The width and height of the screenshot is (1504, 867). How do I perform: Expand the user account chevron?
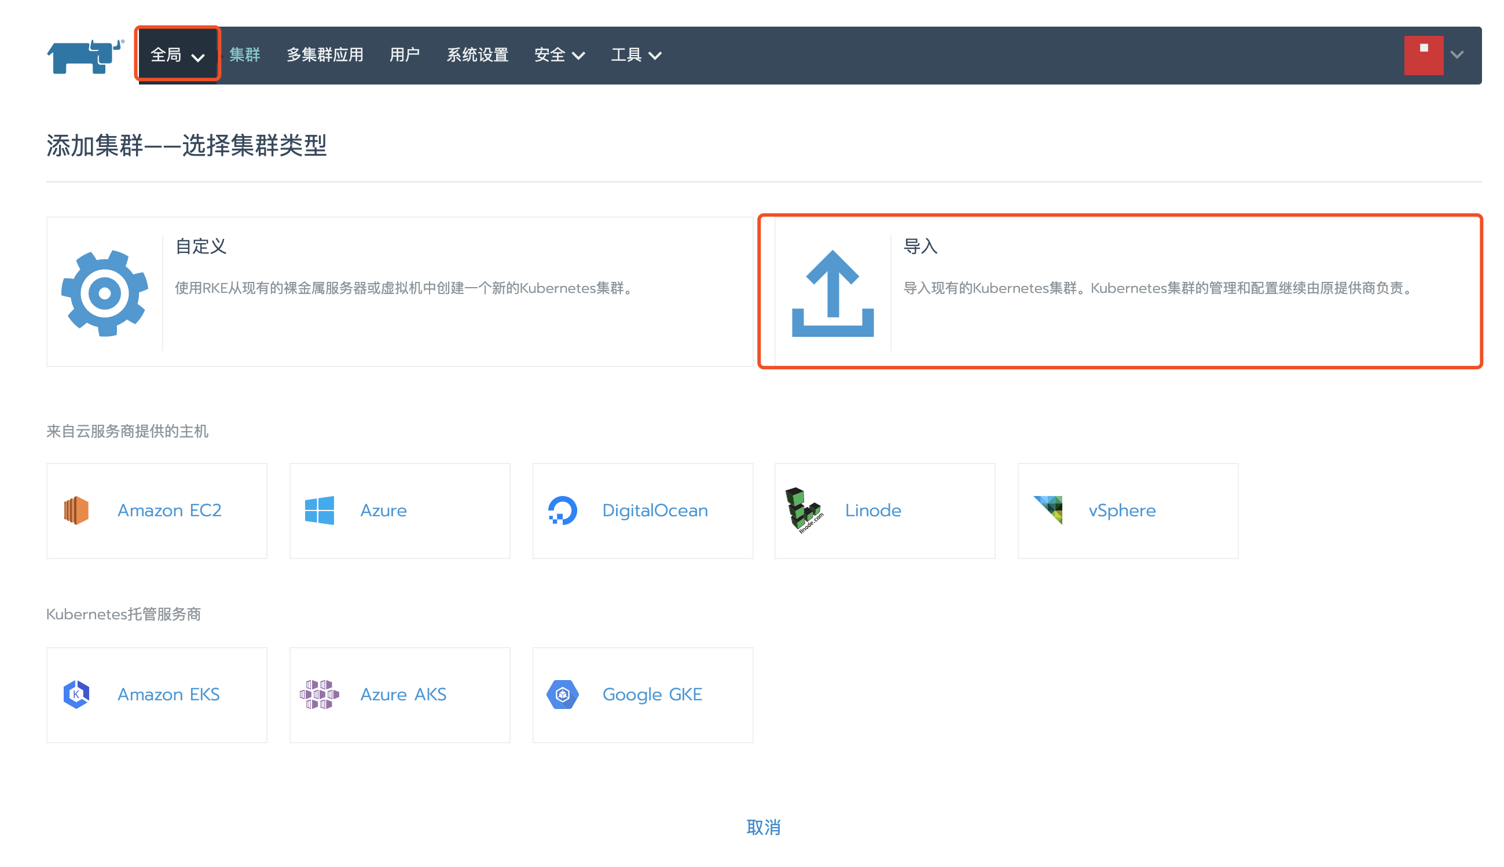[x=1457, y=55]
